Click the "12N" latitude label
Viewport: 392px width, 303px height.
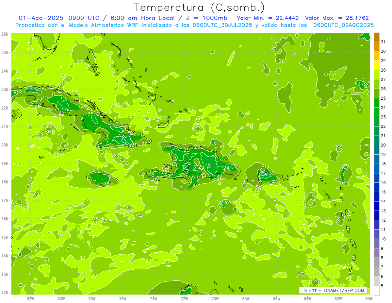pyautogui.click(x=5, y=293)
